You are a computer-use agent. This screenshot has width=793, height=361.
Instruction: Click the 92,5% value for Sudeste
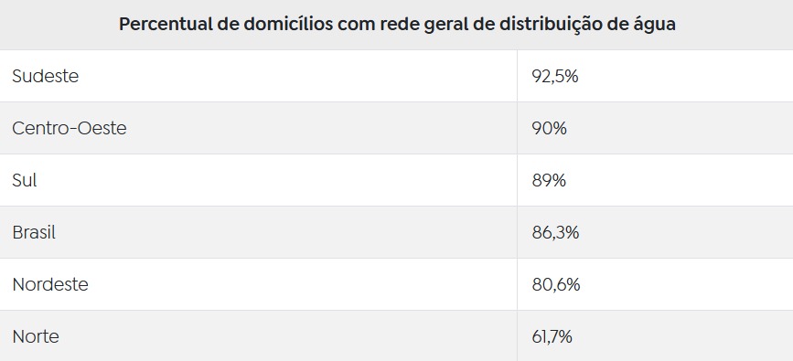click(x=555, y=76)
